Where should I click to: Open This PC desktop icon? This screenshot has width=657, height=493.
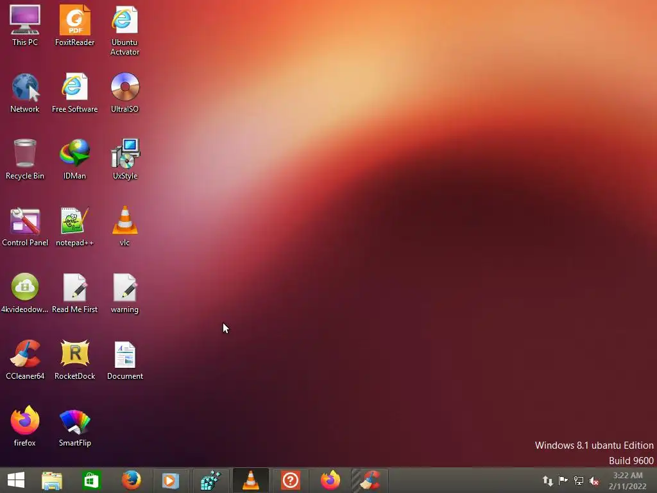point(25,25)
